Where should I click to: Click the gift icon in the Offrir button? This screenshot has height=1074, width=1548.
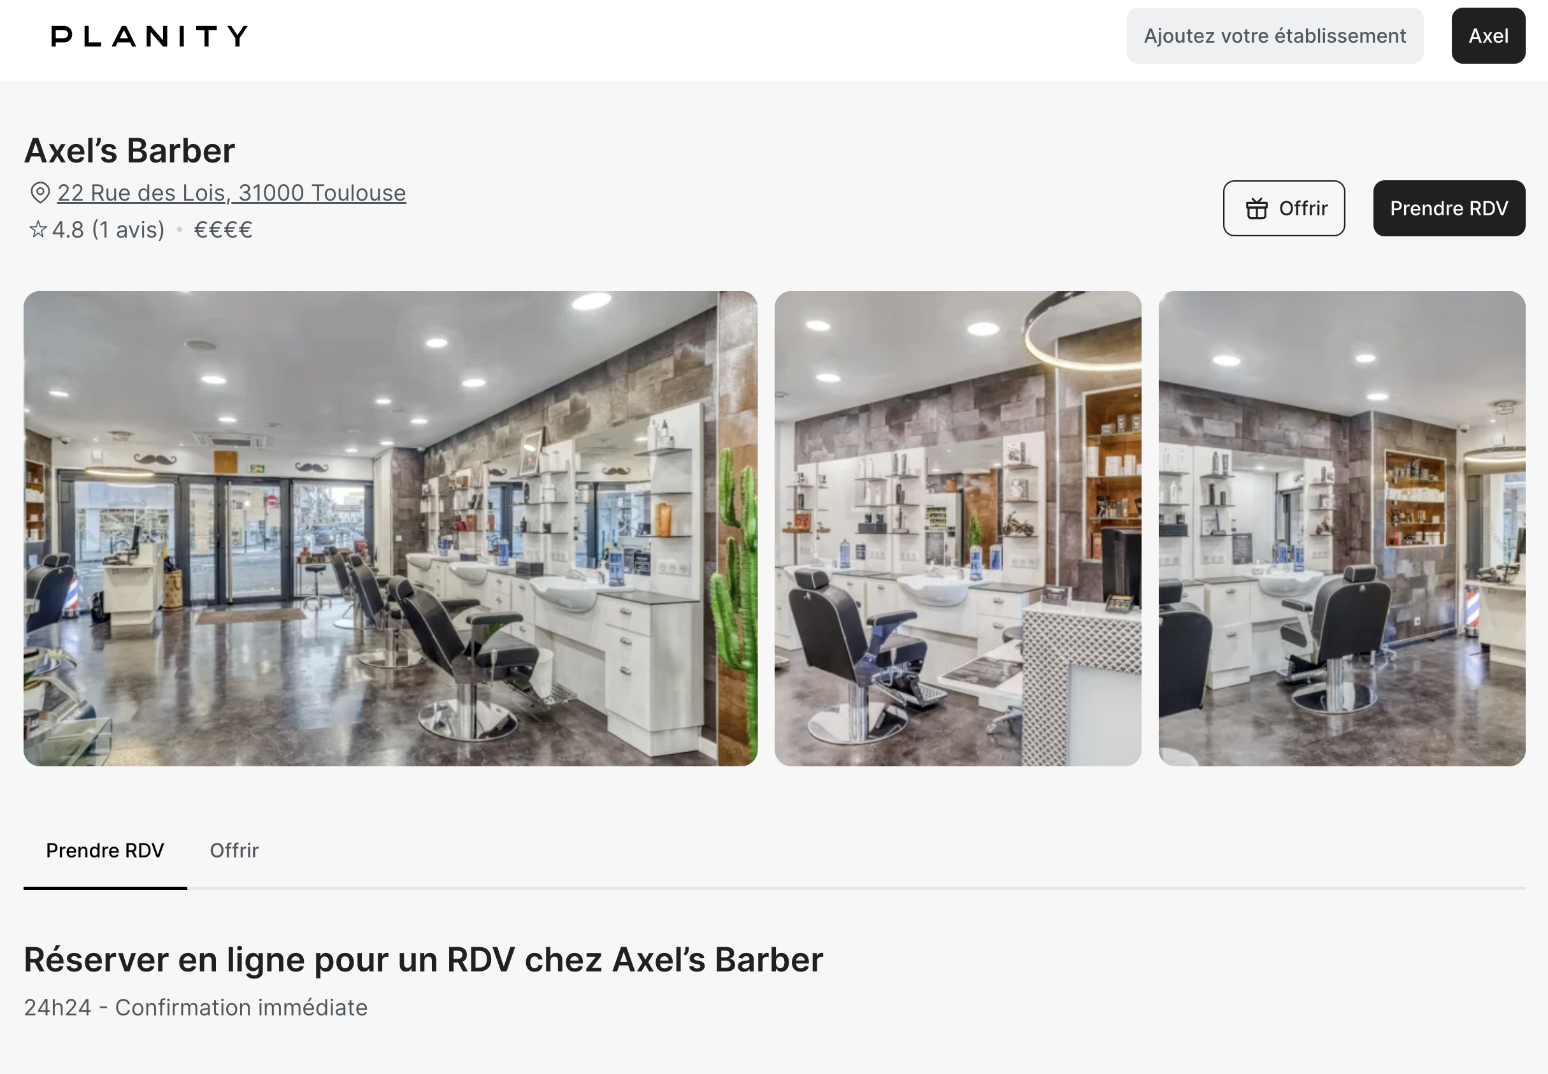(1256, 208)
